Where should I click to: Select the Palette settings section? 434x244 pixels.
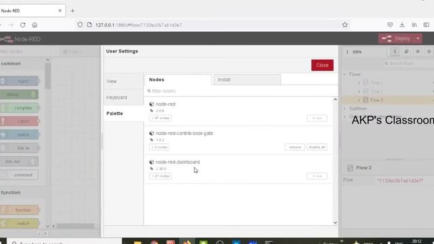(123, 113)
